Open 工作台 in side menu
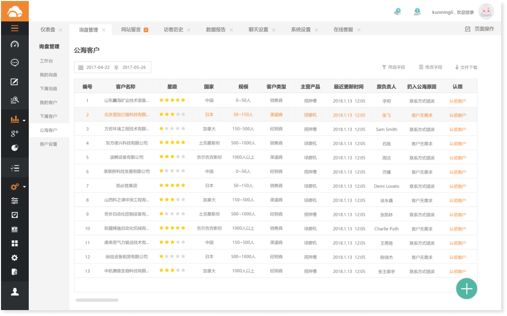Screen dimensions: 507x316 tap(46, 61)
